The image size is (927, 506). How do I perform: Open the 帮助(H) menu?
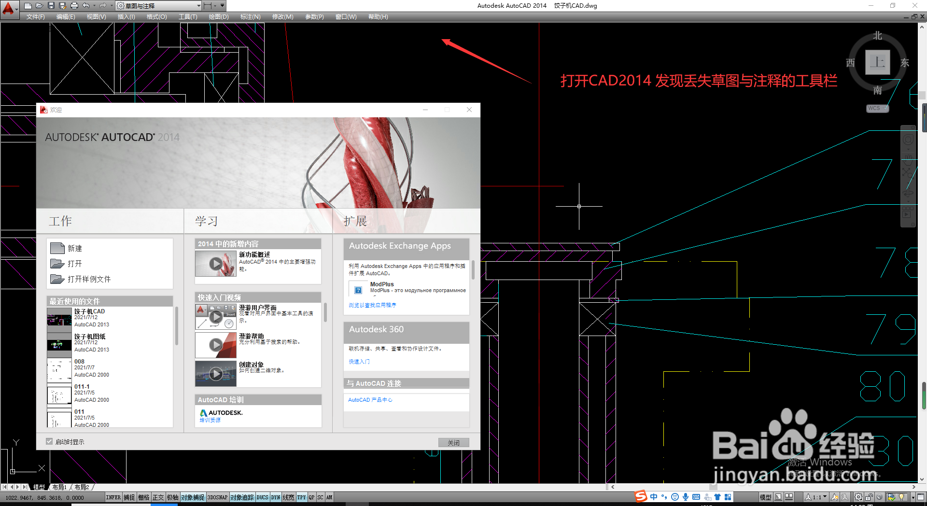(x=378, y=16)
